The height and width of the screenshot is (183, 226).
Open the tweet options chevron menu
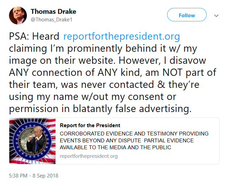click(216, 16)
